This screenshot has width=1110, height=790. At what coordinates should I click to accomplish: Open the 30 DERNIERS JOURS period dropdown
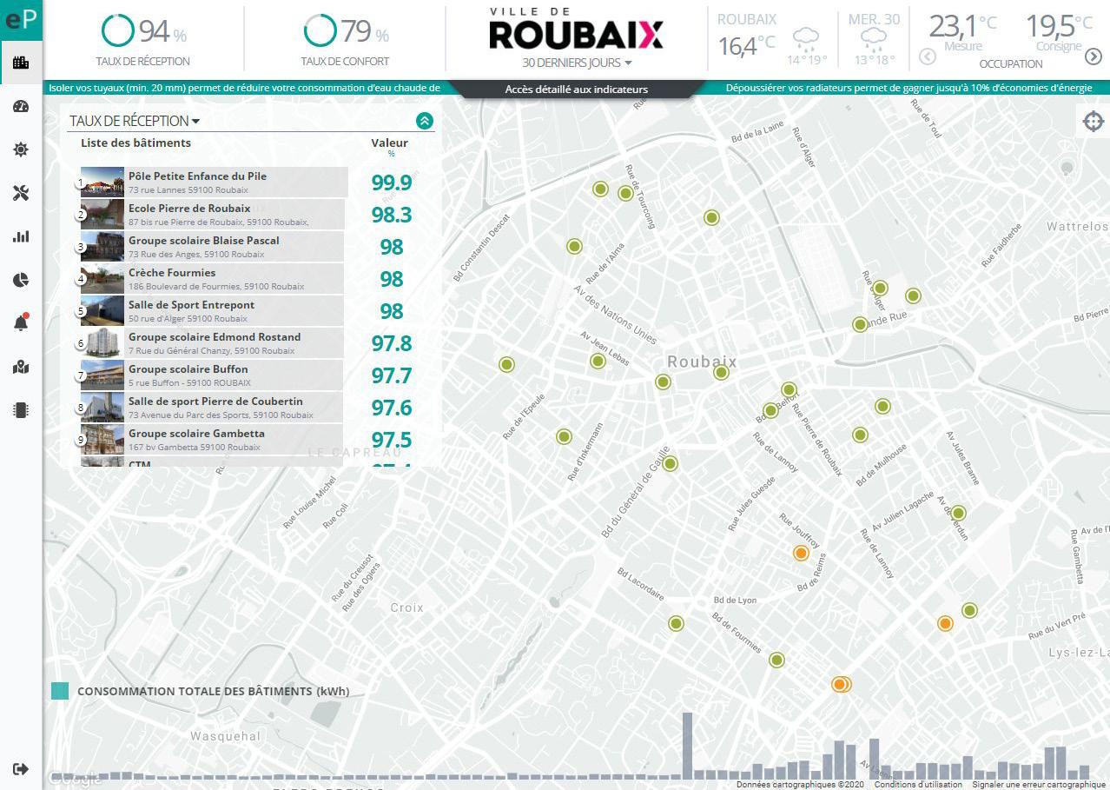tap(577, 63)
